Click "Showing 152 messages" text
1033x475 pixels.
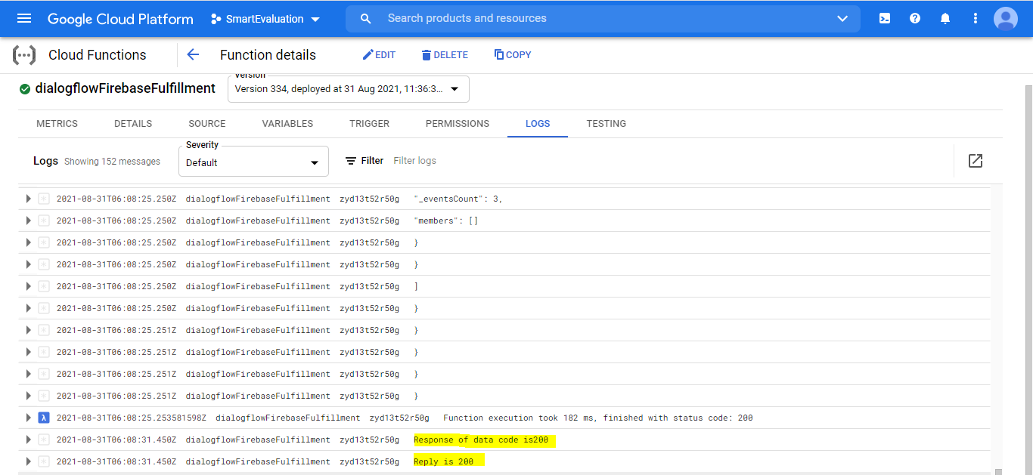coord(112,162)
